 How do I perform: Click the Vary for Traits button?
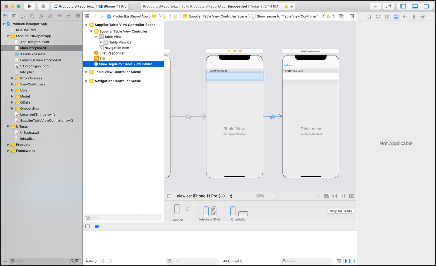tap(341, 211)
